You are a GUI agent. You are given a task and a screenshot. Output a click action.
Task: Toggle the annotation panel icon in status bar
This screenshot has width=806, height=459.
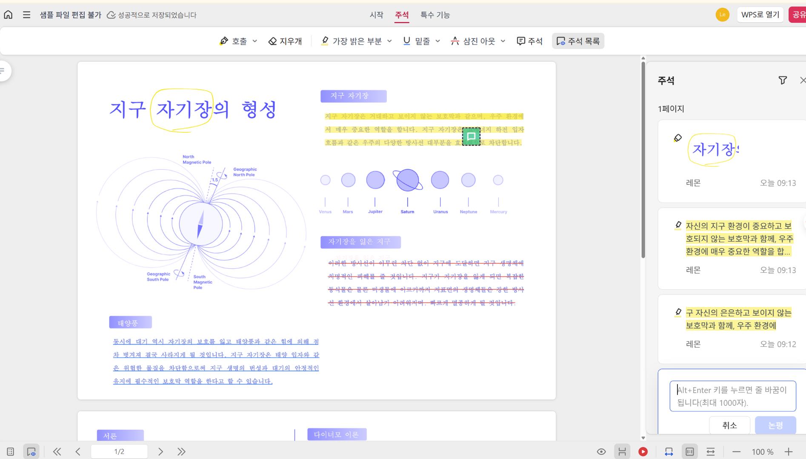click(31, 451)
